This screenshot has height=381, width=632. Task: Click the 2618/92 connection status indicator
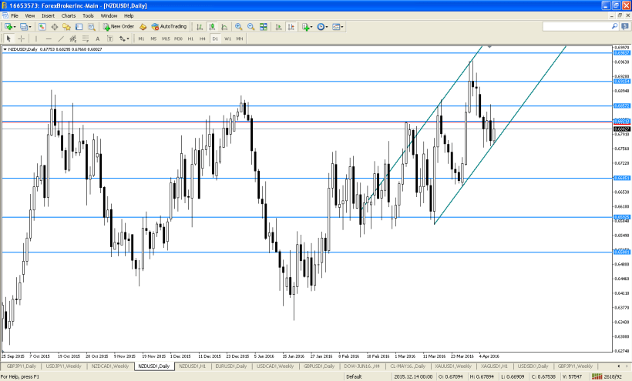(608, 376)
